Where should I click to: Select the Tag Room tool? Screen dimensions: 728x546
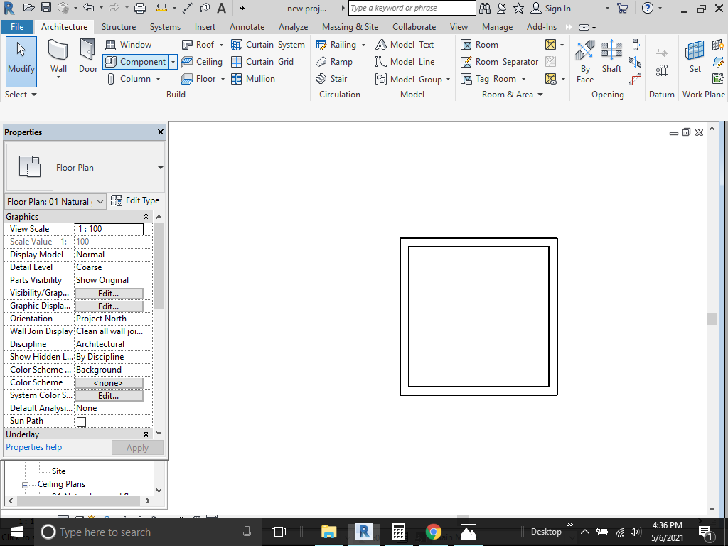488,79
